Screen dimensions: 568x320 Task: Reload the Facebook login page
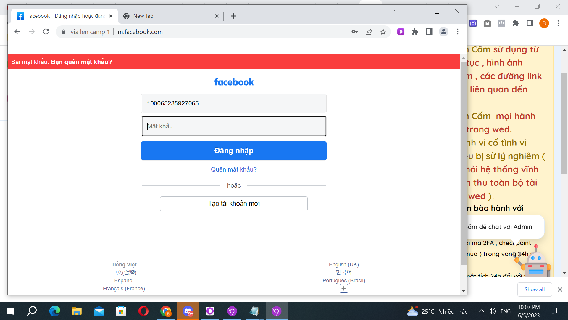tap(46, 32)
